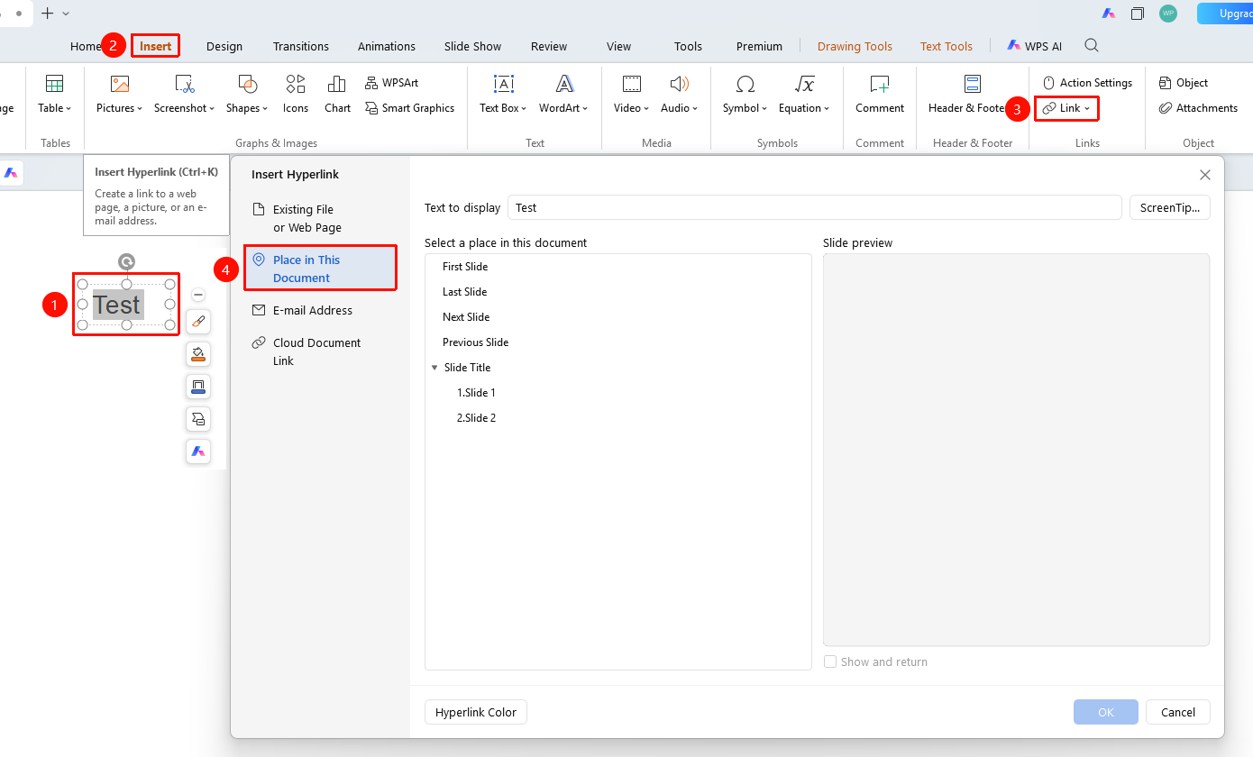Click the Attachments paperclip icon
The height and width of the screenshot is (757, 1253).
pos(1165,108)
